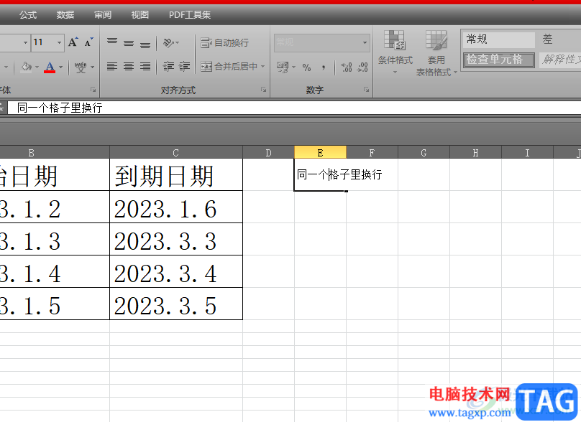The width and height of the screenshot is (581, 422).
Task: Expand the fill color dropdown arrow
Action: pos(37,67)
